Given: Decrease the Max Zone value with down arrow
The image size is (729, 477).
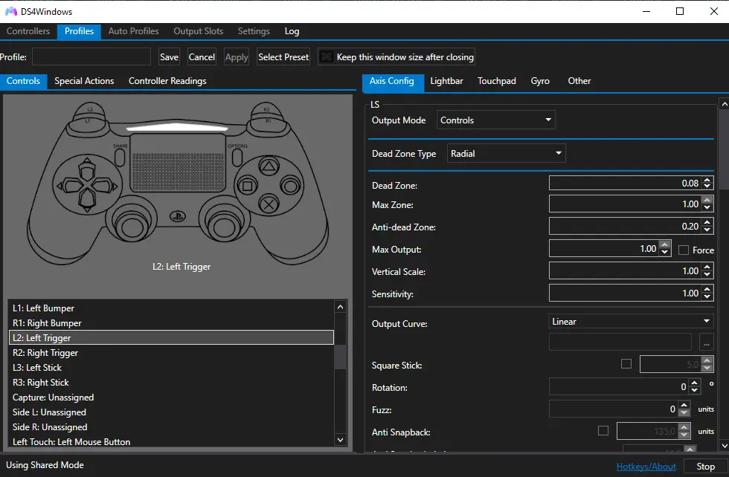Looking at the screenshot, I should [x=707, y=207].
